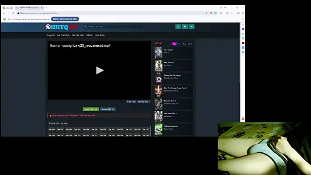Open the browser main menu icon
Image resolution: width=311 pixels, height=175 pixels.
243,13
